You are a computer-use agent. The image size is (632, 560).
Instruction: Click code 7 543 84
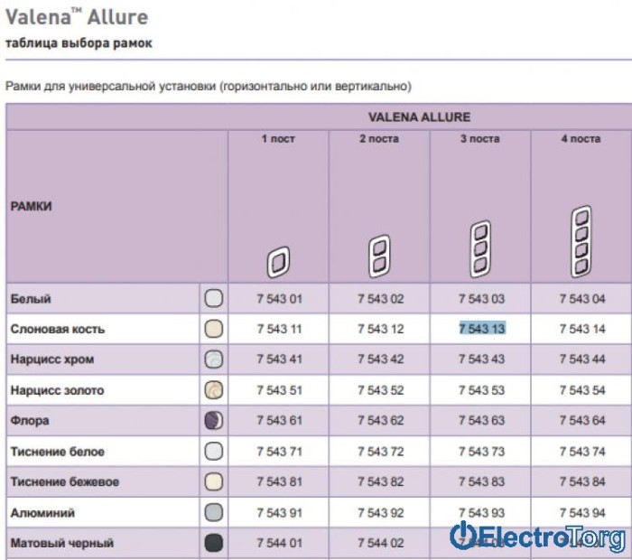(582, 481)
